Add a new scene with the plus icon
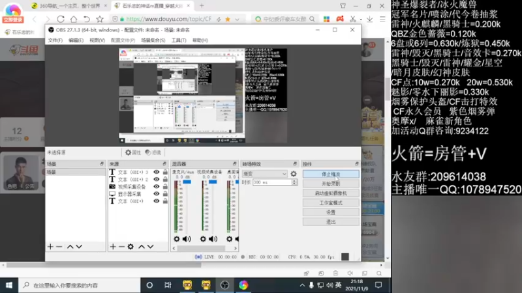 (50, 247)
